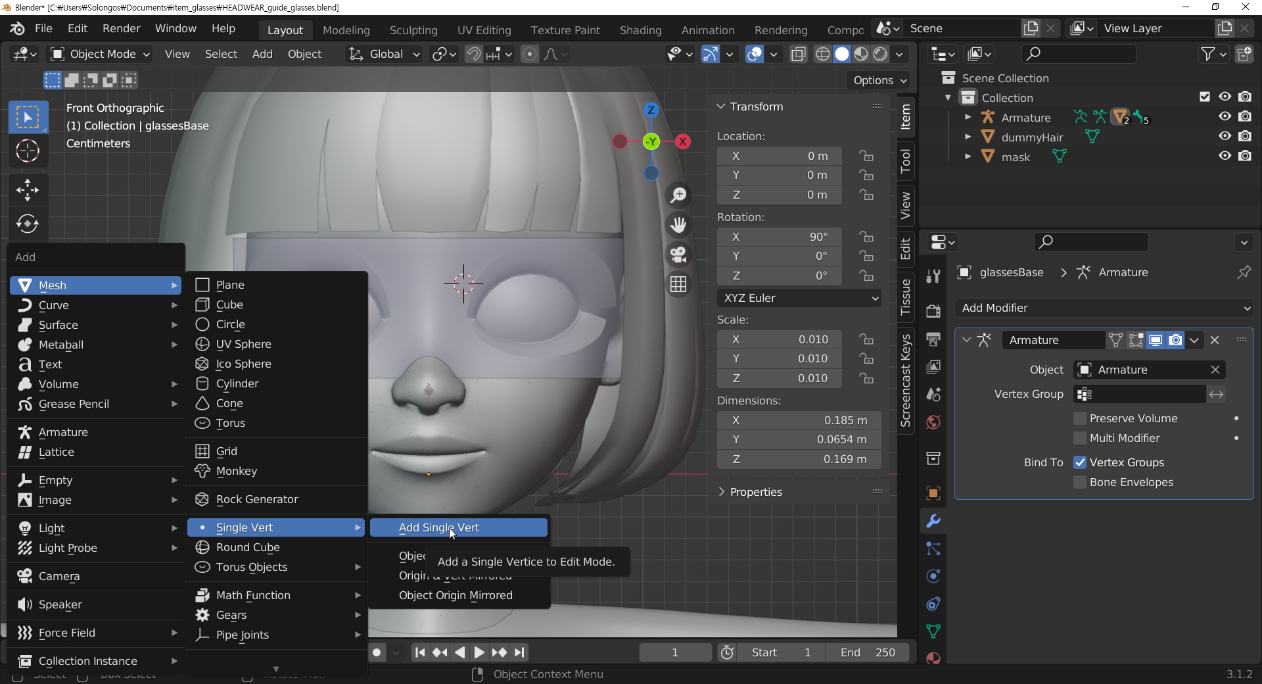Viewport: 1262px width, 684px height.
Task: Open the Add Modifier dropdown
Action: click(x=1104, y=308)
